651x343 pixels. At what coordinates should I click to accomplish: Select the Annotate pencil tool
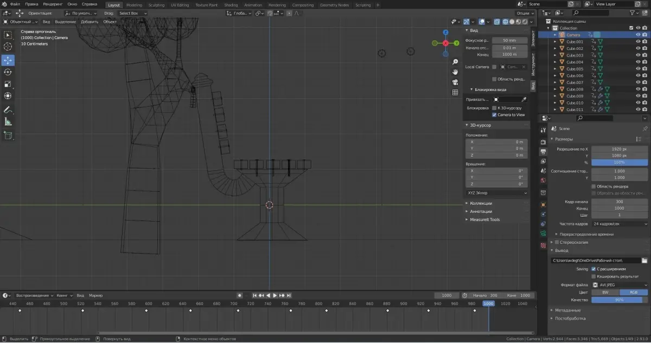tap(8, 110)
